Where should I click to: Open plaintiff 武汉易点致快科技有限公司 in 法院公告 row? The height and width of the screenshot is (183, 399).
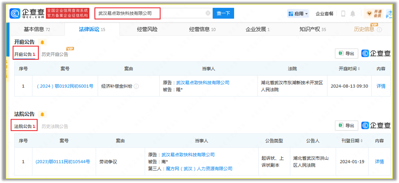pyautogui.click(x=188, y=155)
